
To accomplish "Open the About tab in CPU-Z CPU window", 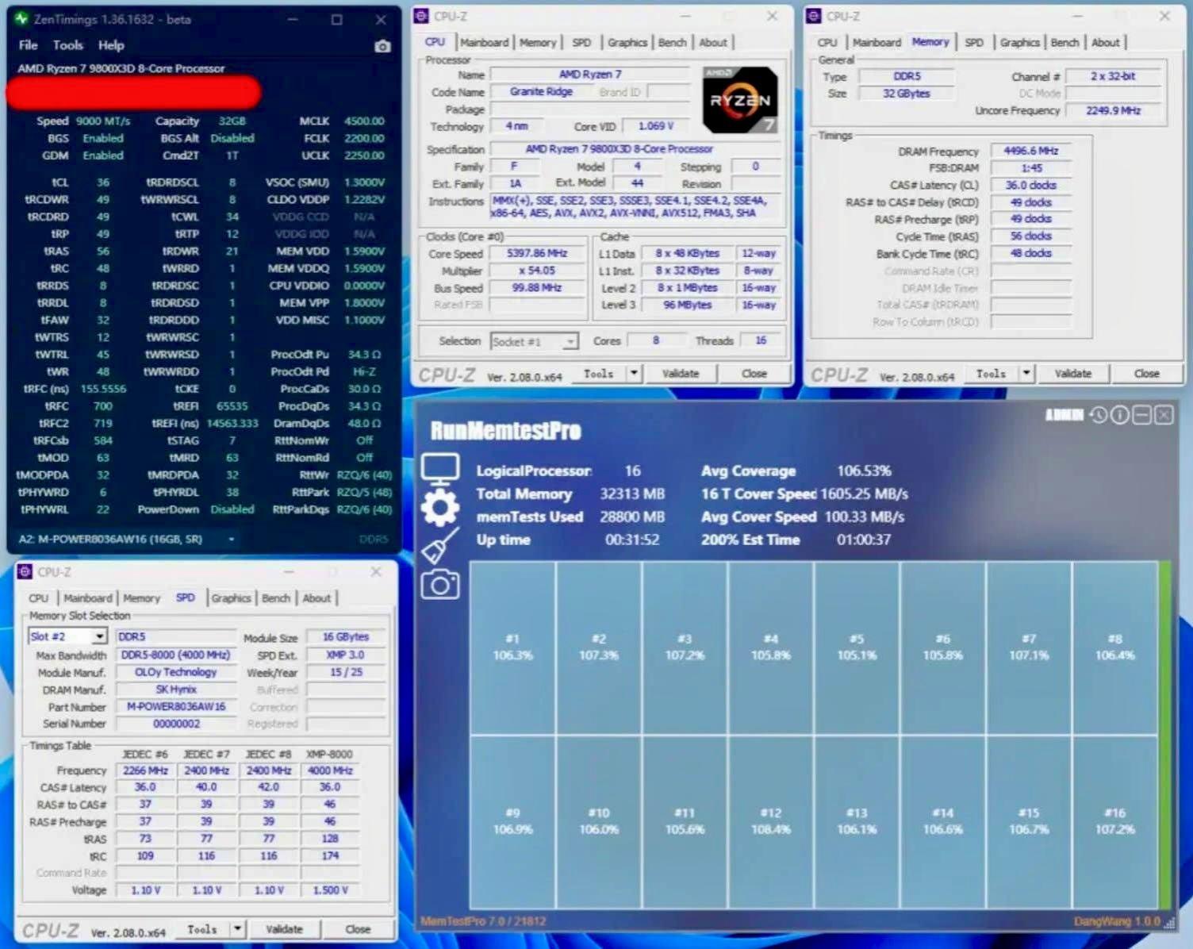I will (x=713, y=43).
